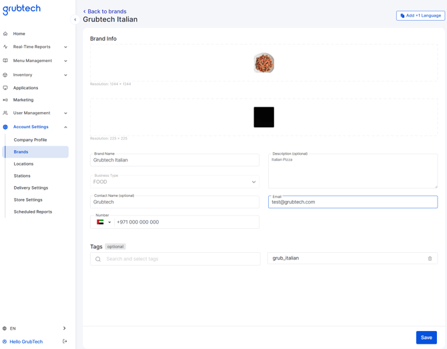
Task: Click the grub_italian tag text
Action: pos(286,258)
